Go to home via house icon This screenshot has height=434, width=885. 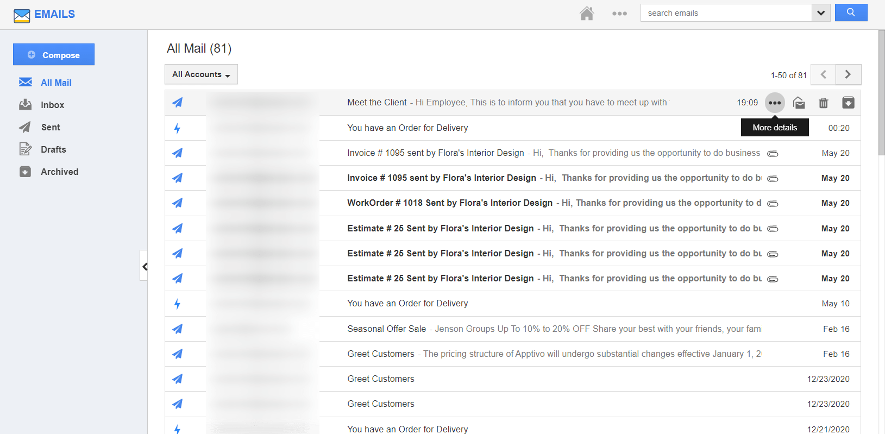pyautogui.click(x=587, y=13)
